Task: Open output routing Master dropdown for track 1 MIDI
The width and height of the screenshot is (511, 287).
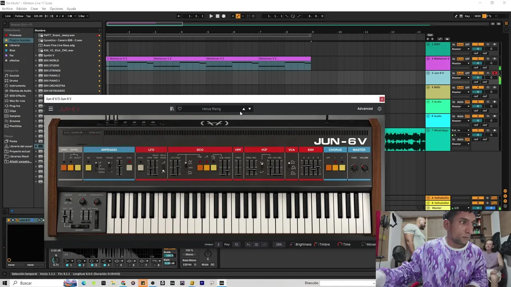Action: tap(461, 49)
